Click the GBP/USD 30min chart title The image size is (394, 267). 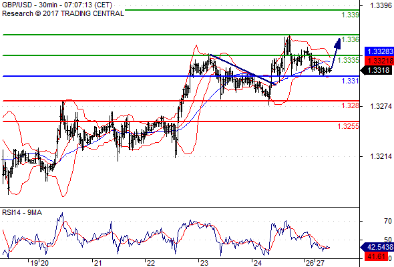click(x=57, y=5)
